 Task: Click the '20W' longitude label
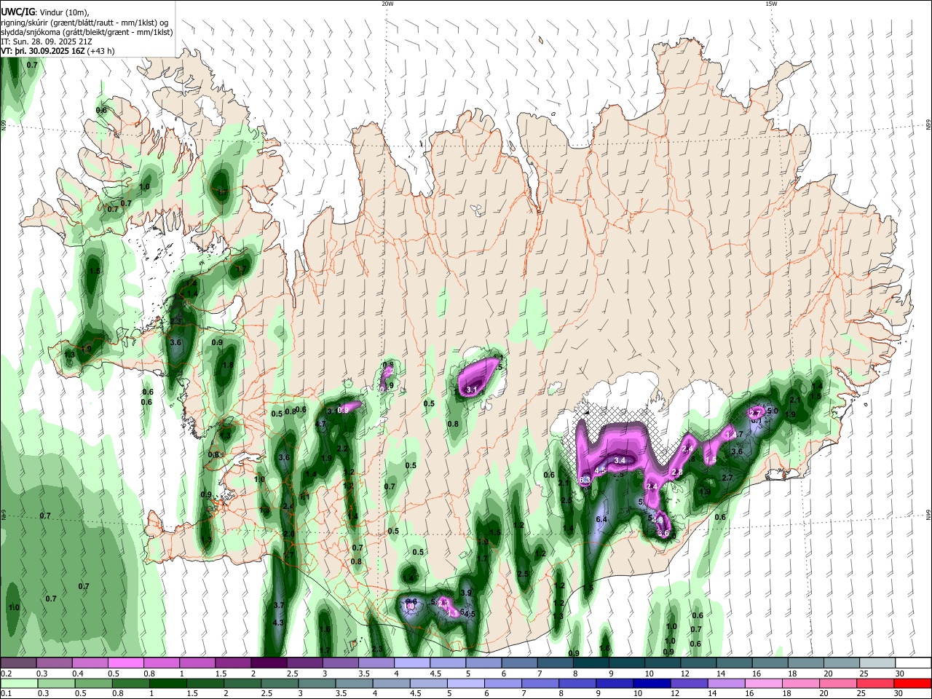coord(387,4)
